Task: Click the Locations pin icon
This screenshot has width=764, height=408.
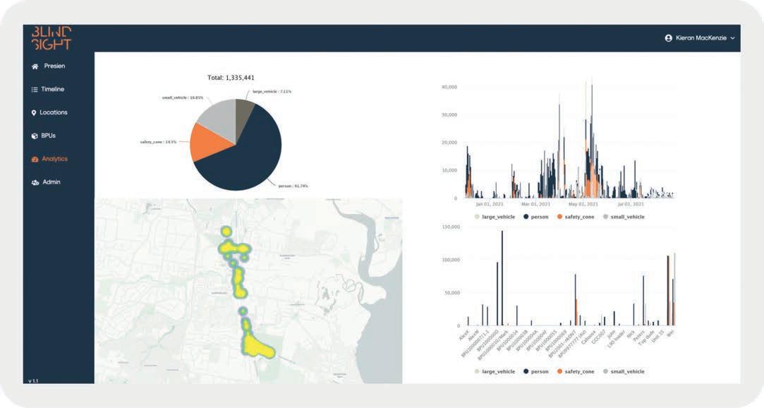Action: (x=34, y=113)
